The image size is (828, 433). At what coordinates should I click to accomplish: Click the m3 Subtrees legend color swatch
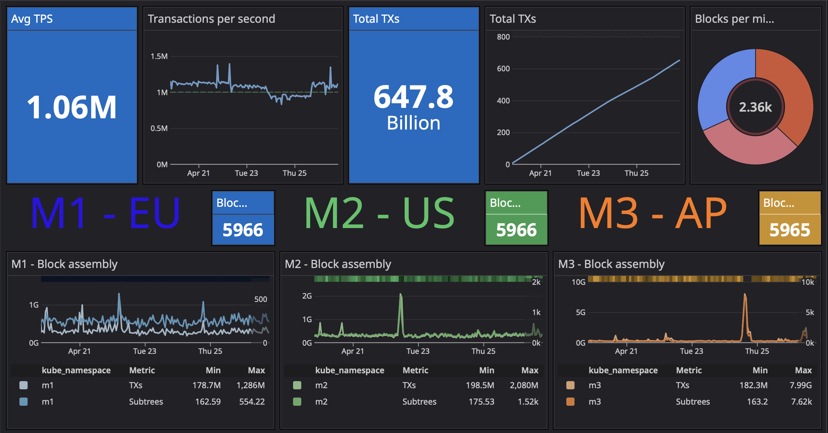click(570, 402)
